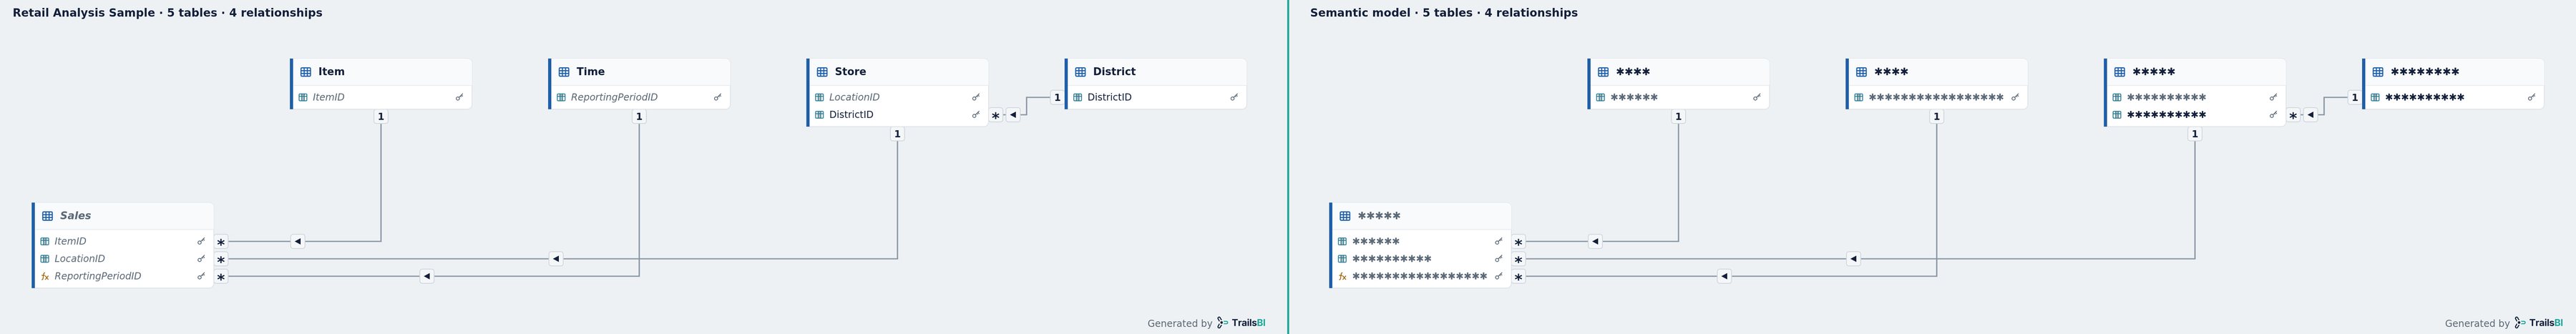Click the column icon before LocationID in the Store table
The image size is (2576, 334).
[819, 98]
